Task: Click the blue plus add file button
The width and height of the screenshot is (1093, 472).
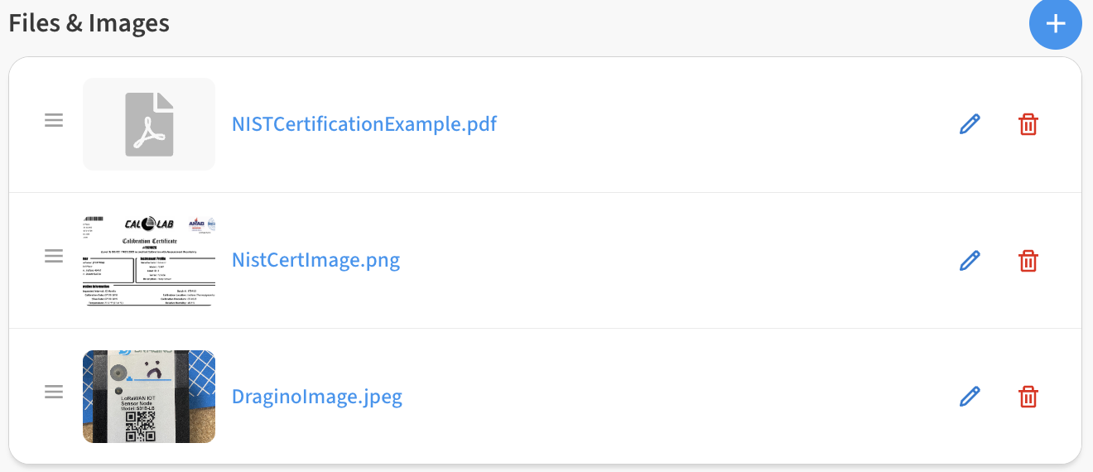Action: (x=1055, y=24)
